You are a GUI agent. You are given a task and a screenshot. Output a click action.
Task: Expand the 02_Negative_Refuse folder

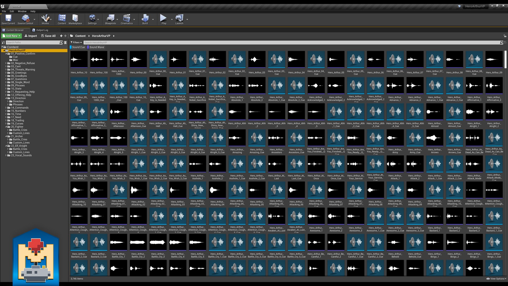click(6, 63)
